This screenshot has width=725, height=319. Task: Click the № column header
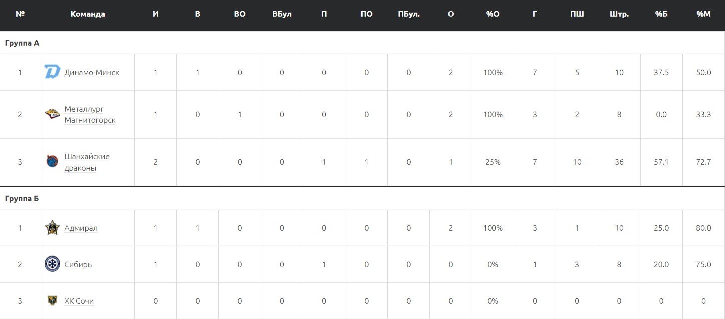20,14
